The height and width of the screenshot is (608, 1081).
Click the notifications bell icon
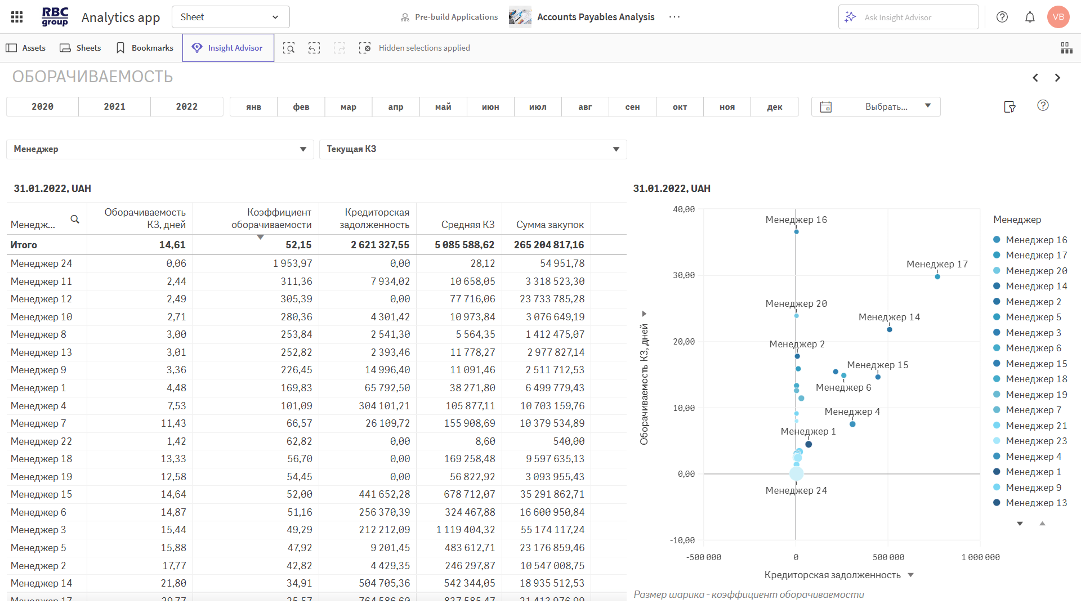(1030, 17)
